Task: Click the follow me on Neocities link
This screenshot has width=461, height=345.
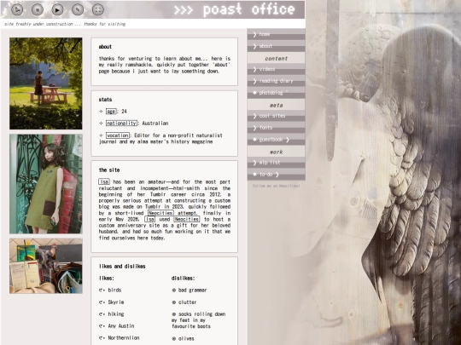Action: click(276, 186)
